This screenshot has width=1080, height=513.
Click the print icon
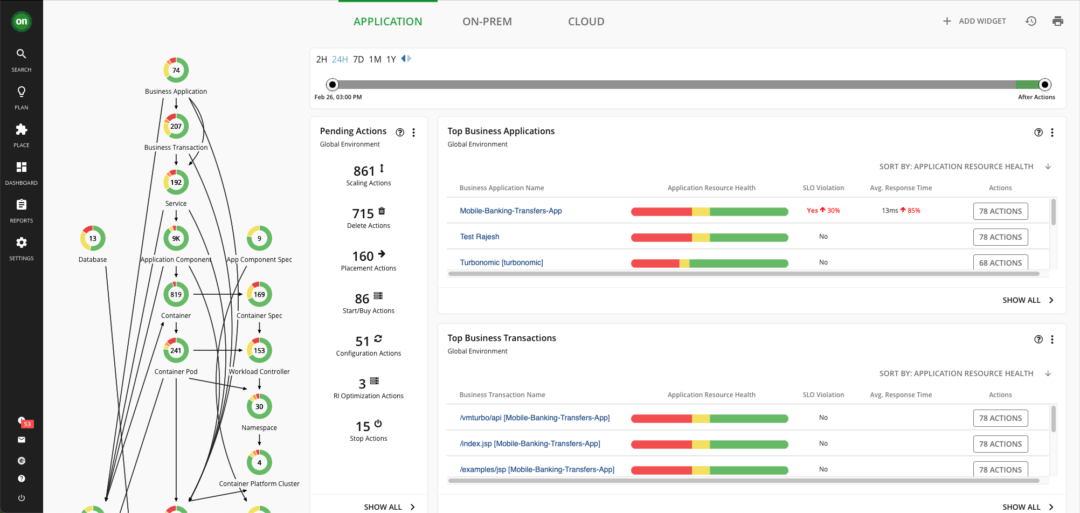pyautogui.click(x=1057, y=21)
